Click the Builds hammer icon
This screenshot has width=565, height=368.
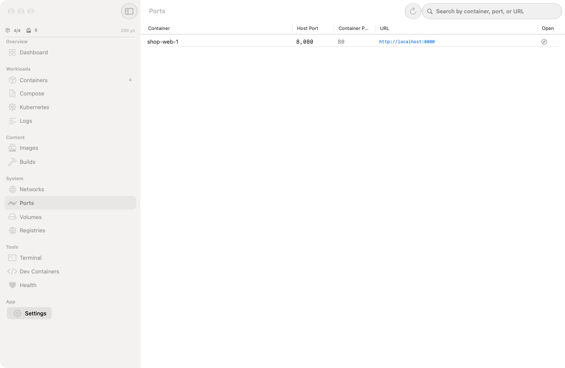(x=12, y=162)
